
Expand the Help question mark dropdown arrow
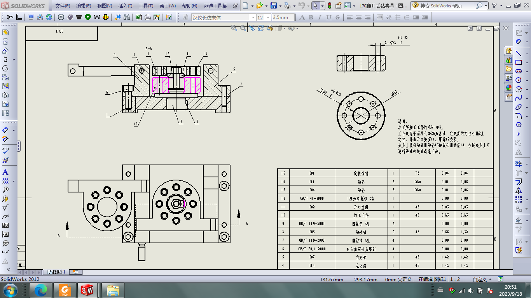(x=500, y=6)
